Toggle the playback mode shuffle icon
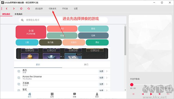 (x=133, y=94)
